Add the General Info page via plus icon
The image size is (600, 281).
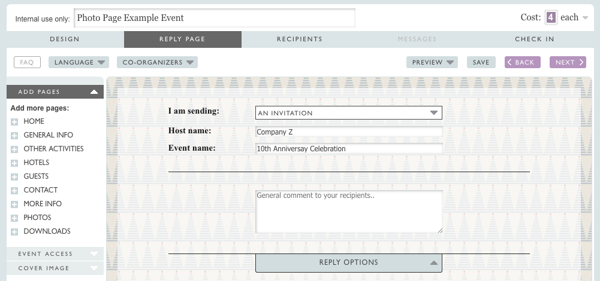[14, 136]
